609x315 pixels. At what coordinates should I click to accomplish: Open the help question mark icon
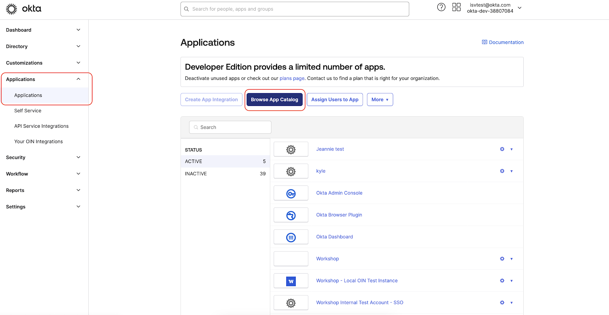click(x=441, y=7)
